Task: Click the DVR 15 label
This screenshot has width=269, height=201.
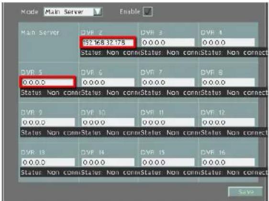Action: [x=153, y=152]
